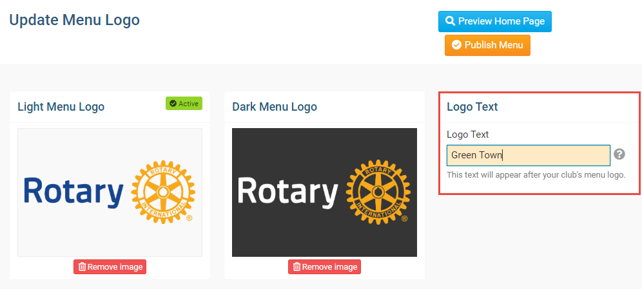The height and width of the screenshot is (289, 642).
Task: Click the Dark Menu Logo panel heading
Action: 275,107
